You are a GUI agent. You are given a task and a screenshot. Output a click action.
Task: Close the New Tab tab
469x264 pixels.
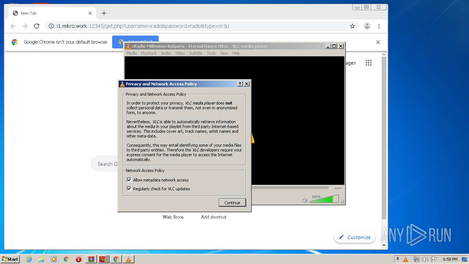90,13
